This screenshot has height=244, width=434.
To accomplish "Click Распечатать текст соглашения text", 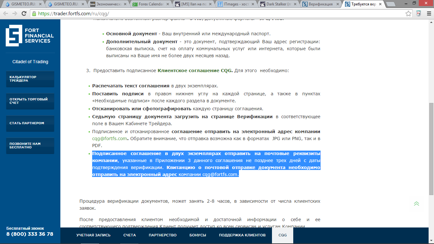I will (131, 86).
